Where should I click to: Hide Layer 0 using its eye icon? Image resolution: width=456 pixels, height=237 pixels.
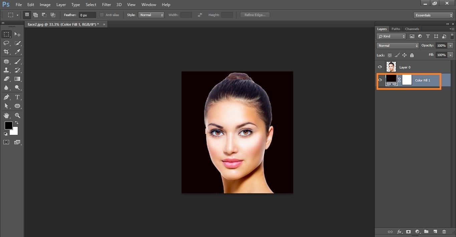click(380, 67)
